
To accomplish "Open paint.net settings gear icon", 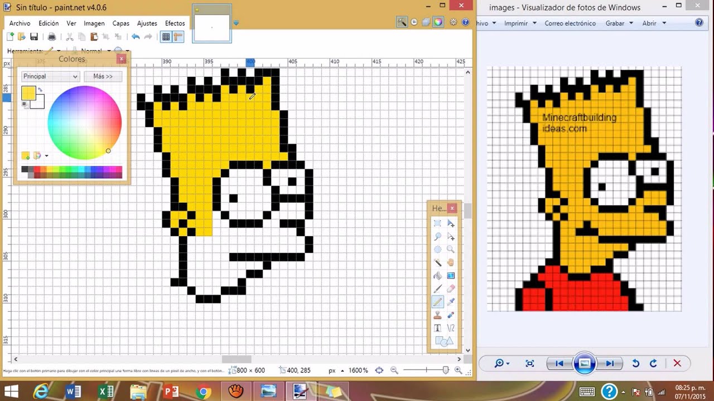I will (453, 22).
